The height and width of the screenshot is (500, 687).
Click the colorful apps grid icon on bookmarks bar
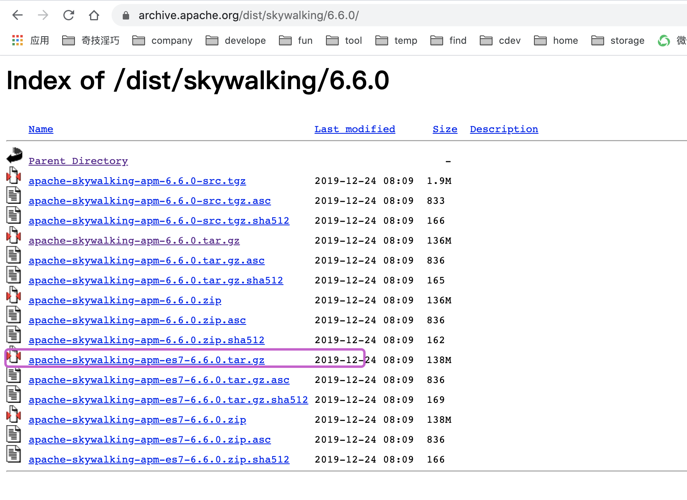click(x=17, y=40)
